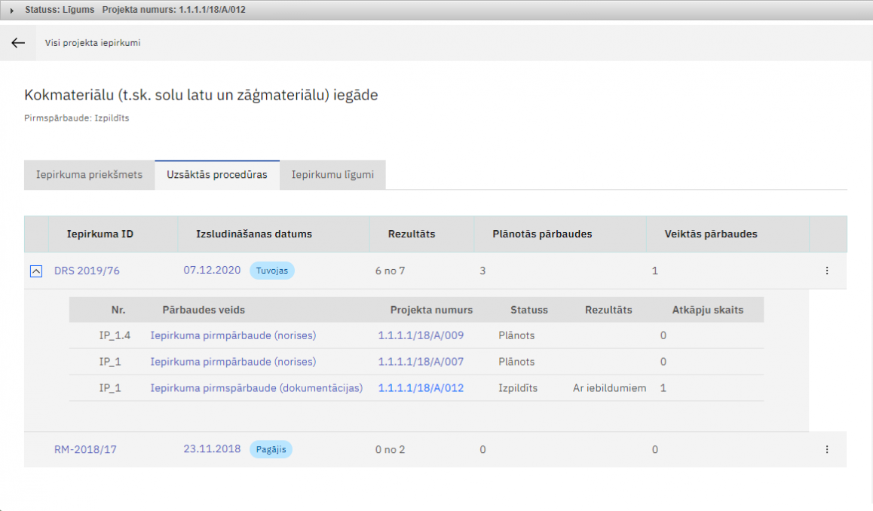Open the RM-2018/17 procurement link
Viewport: 873px width, 511px height.
click(x=85, y=449)
